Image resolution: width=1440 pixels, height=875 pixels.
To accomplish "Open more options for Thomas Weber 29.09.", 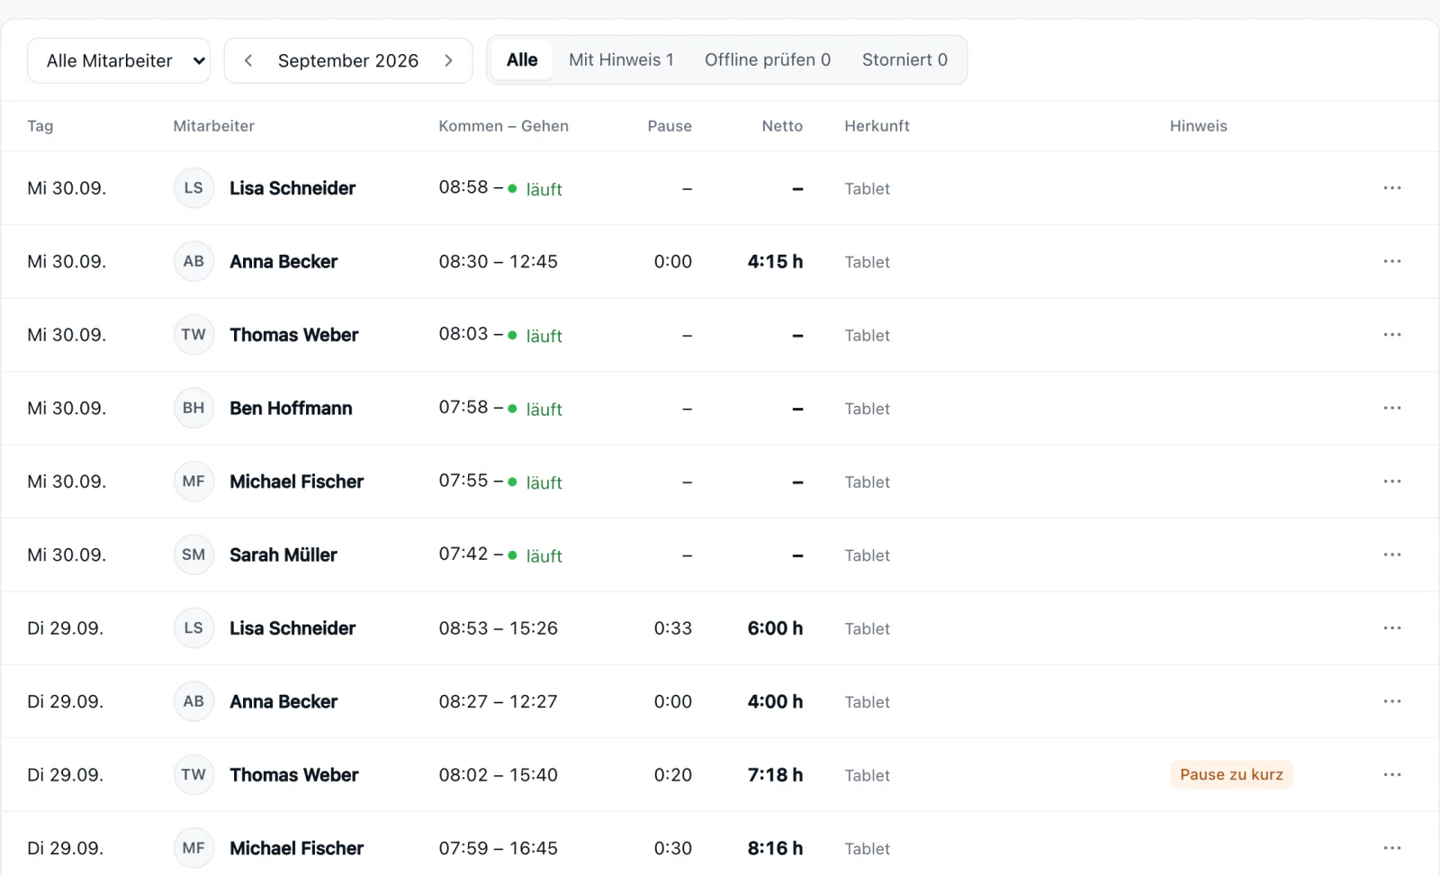I will 1392,775.
